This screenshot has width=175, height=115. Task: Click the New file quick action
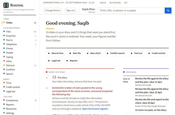coord(75,53)
